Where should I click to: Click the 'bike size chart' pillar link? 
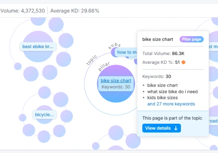click(x=116, y=81)
